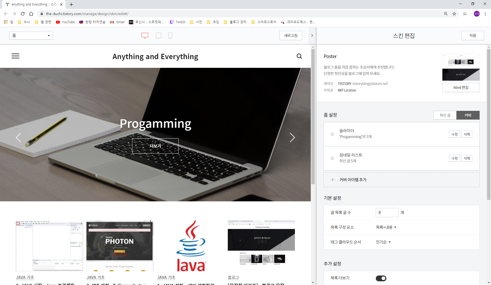Image resolution: width=491 pixels, height=285 pixels.
Task: Open the Java logo post thumbnail
Action: 191,246
